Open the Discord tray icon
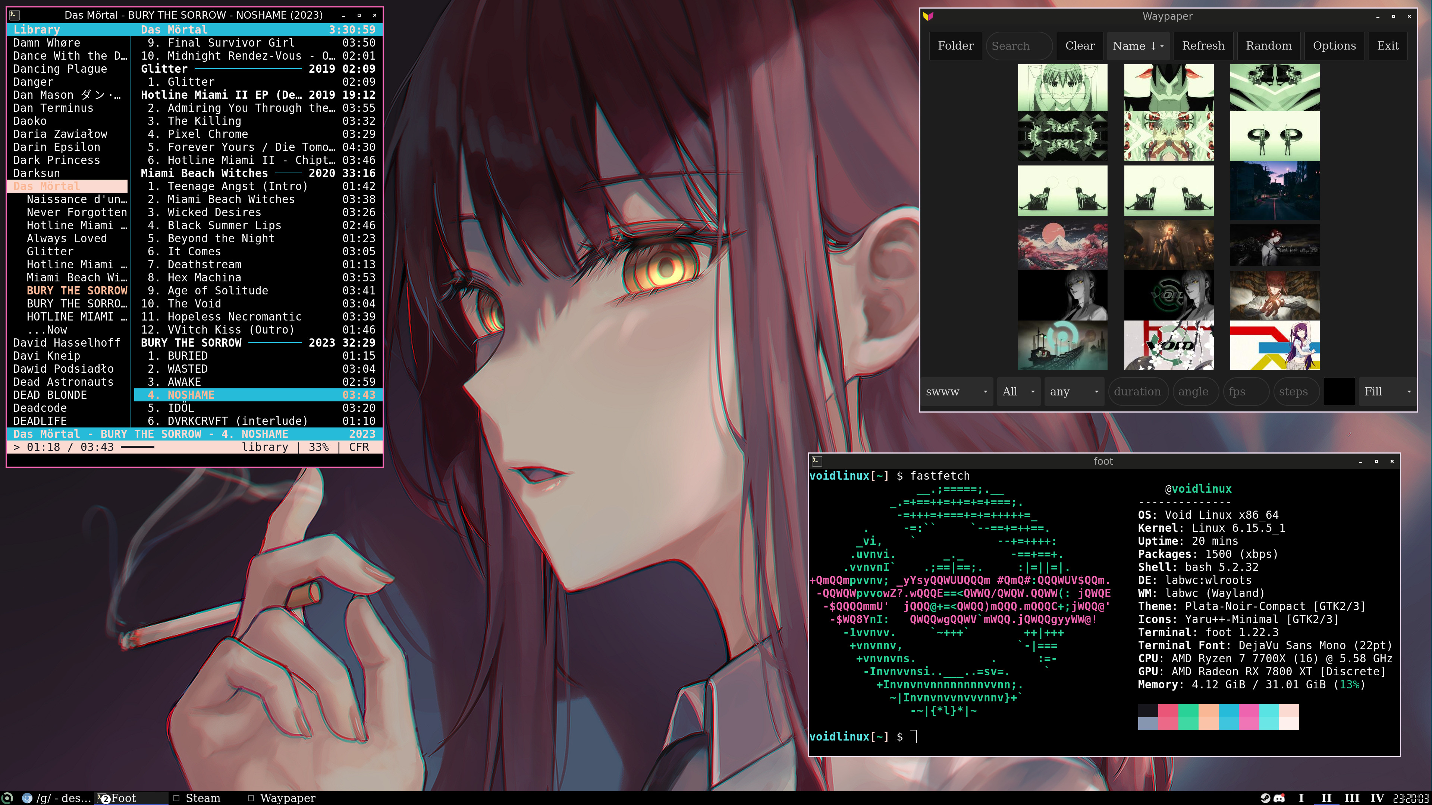The height and width of the screenshot is (805, 1432). (1279, 798)
